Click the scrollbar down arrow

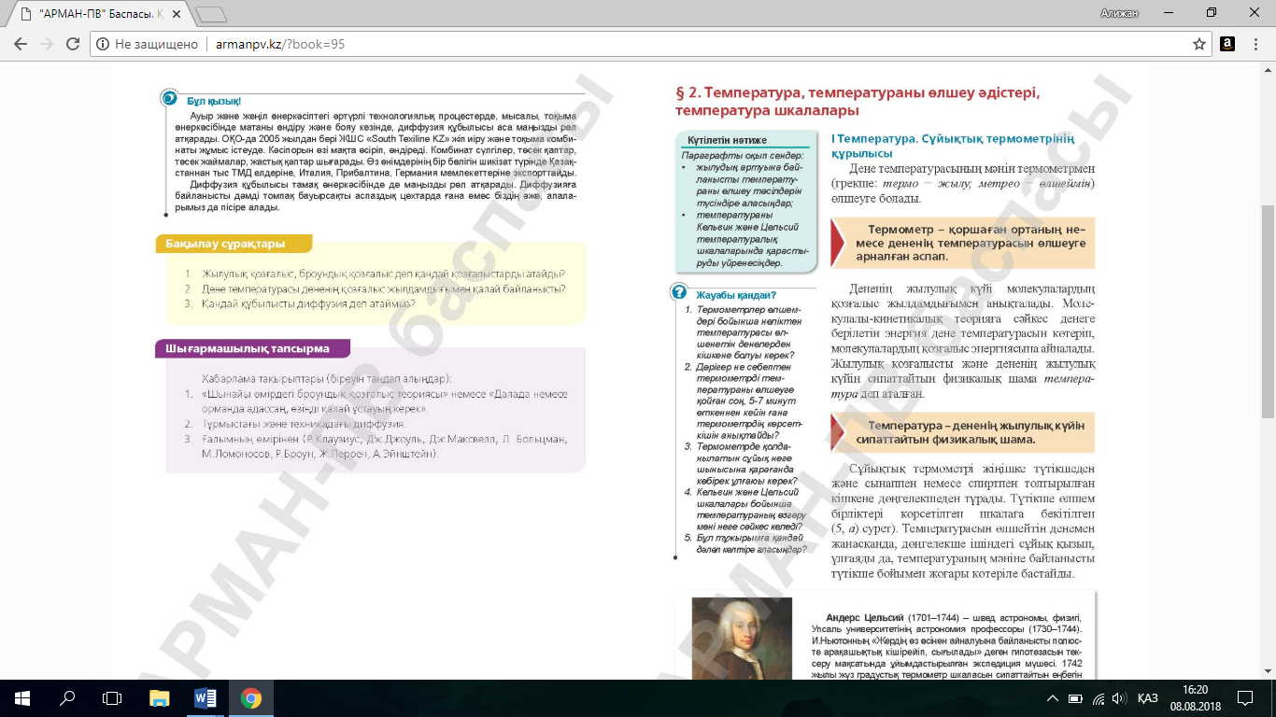coord(1268,671)
